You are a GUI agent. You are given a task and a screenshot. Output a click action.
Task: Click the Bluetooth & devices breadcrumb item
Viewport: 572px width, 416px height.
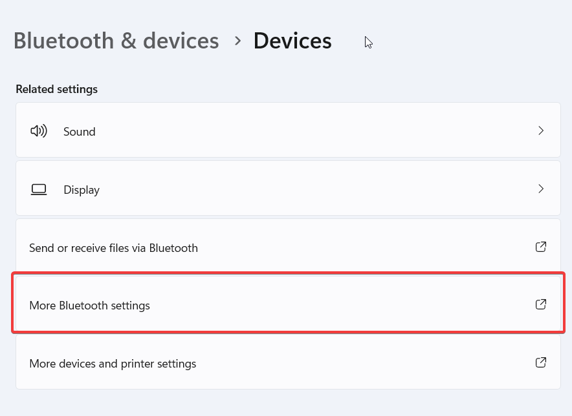[x=116, y=40]
